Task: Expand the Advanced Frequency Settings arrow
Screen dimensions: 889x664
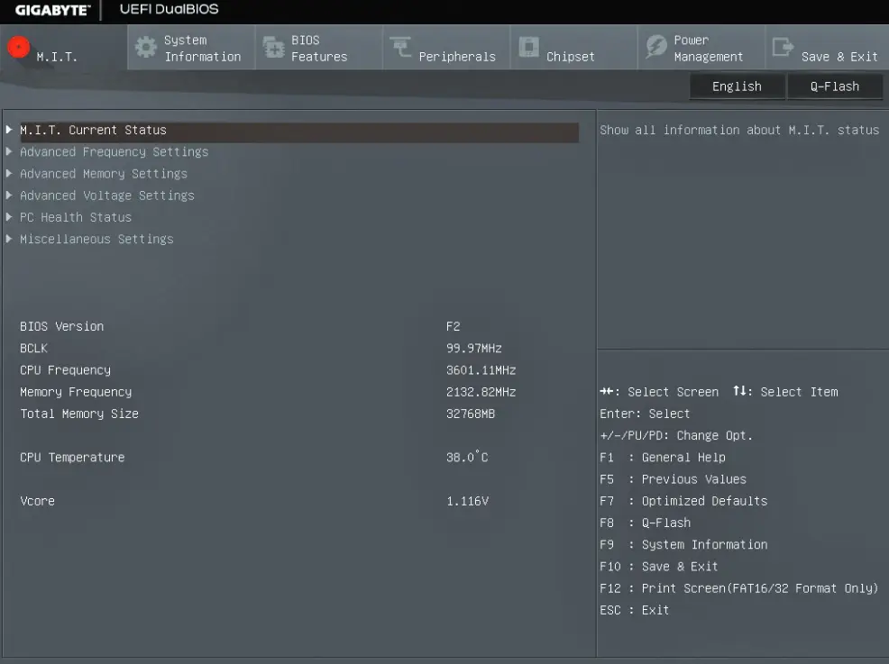Action: 9,151
